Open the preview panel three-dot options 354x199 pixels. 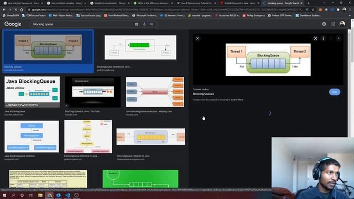tap(323, 38)
